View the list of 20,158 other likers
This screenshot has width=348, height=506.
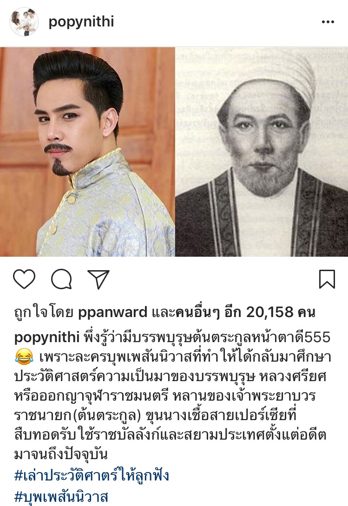245,312
